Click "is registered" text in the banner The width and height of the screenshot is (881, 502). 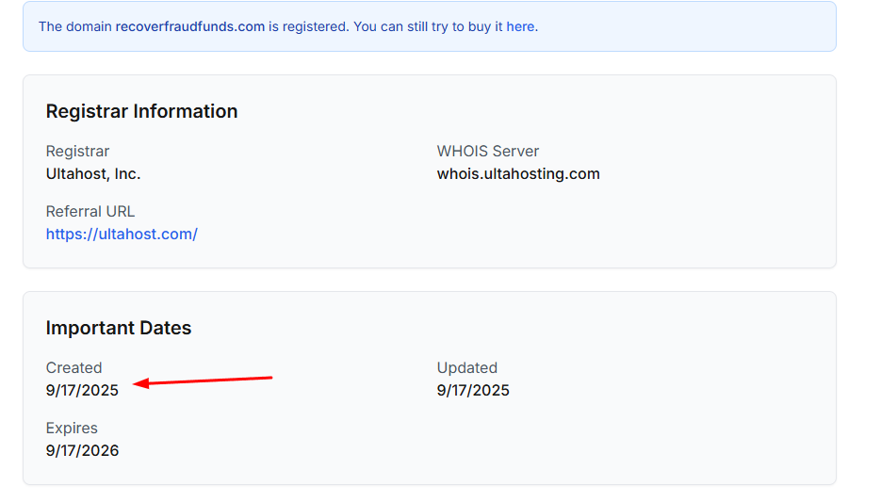pyautogui.click(x=307, y=26)
